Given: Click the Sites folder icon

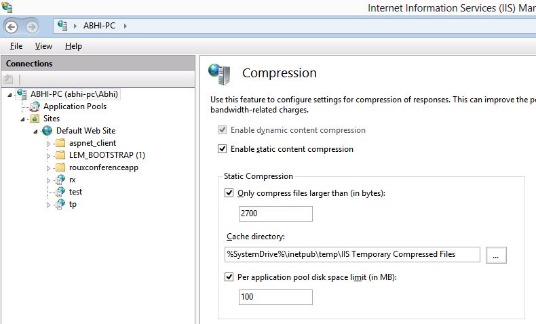Looking at the screenshot, I should (35, 119).
